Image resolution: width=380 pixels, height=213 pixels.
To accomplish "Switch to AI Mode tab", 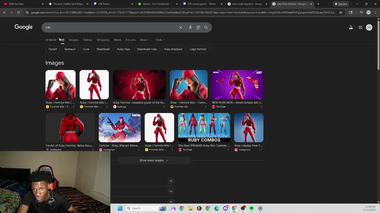I will point(51,40).
